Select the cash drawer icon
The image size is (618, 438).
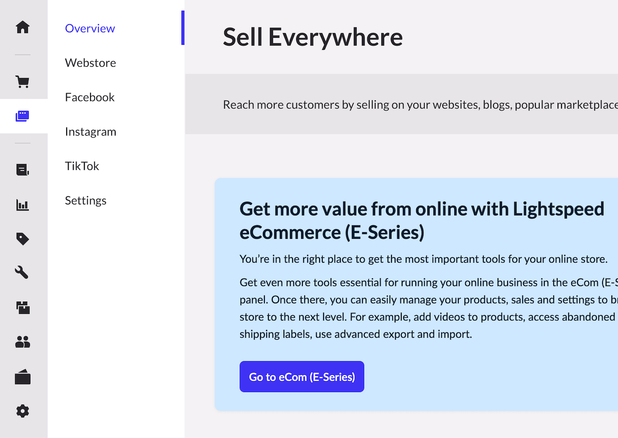tap(23, 377)
